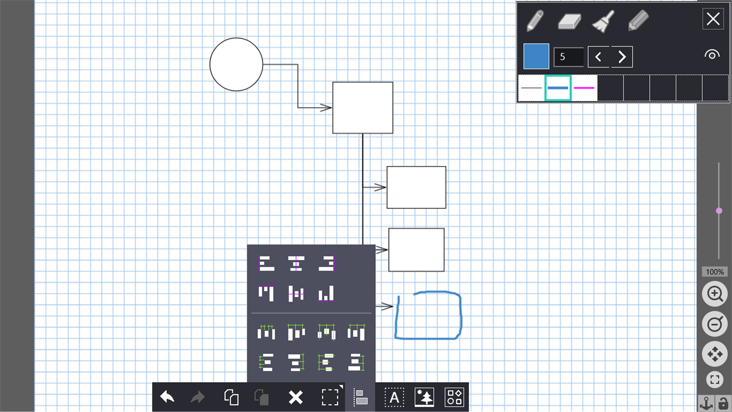
Task: Duplicate selection using the copy icon
Action: tap(231, 397)
